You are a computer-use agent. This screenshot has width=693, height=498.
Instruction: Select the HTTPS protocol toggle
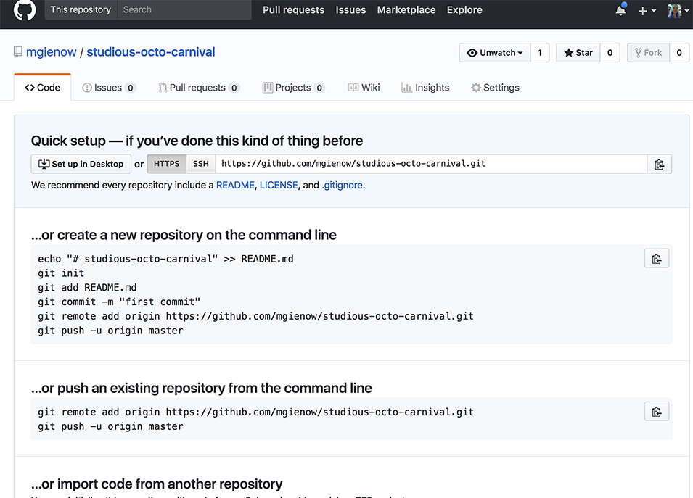[x=167, y=164]
